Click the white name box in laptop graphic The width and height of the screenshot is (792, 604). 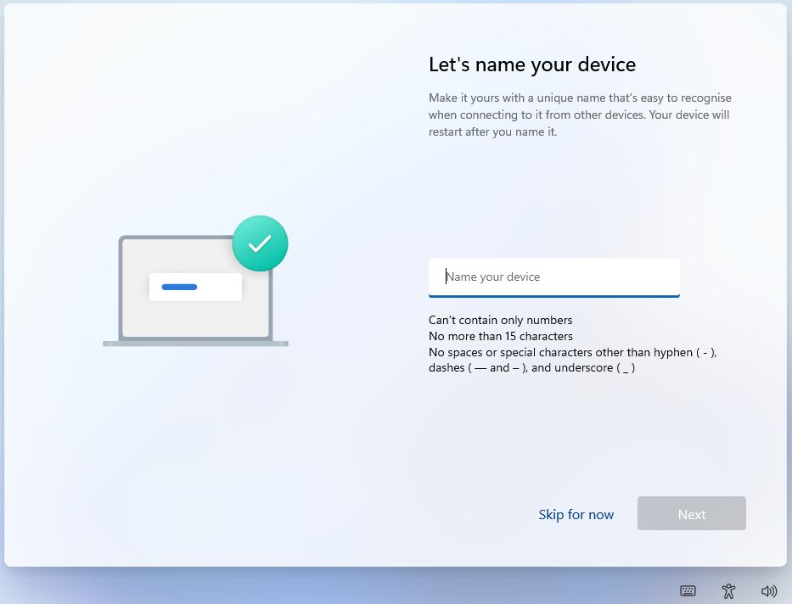(x=195, y=287)
